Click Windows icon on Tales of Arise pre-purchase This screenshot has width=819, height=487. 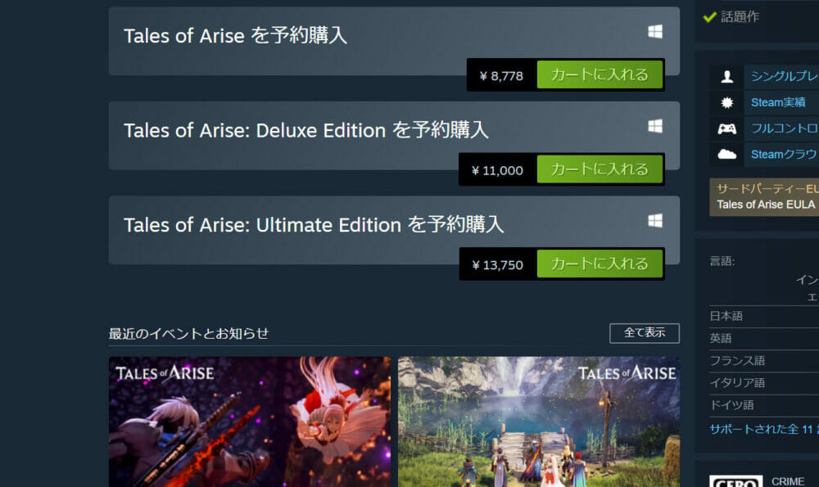coord(654,32)
